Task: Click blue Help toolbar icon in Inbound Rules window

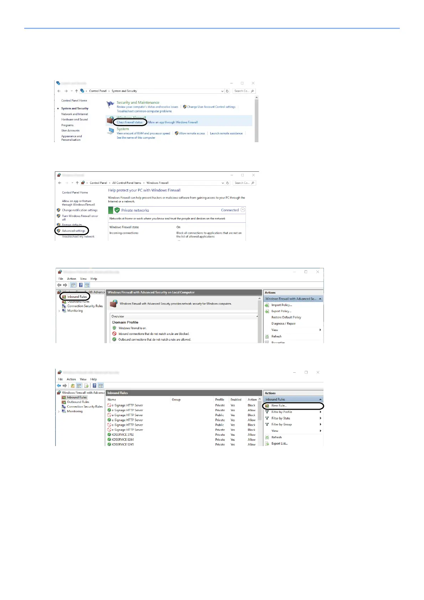Action: click(94, 386)
